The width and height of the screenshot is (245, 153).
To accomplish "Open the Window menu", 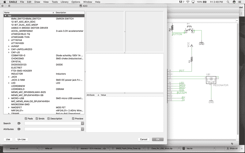I will pyautogui.click(x=88, y=2).
